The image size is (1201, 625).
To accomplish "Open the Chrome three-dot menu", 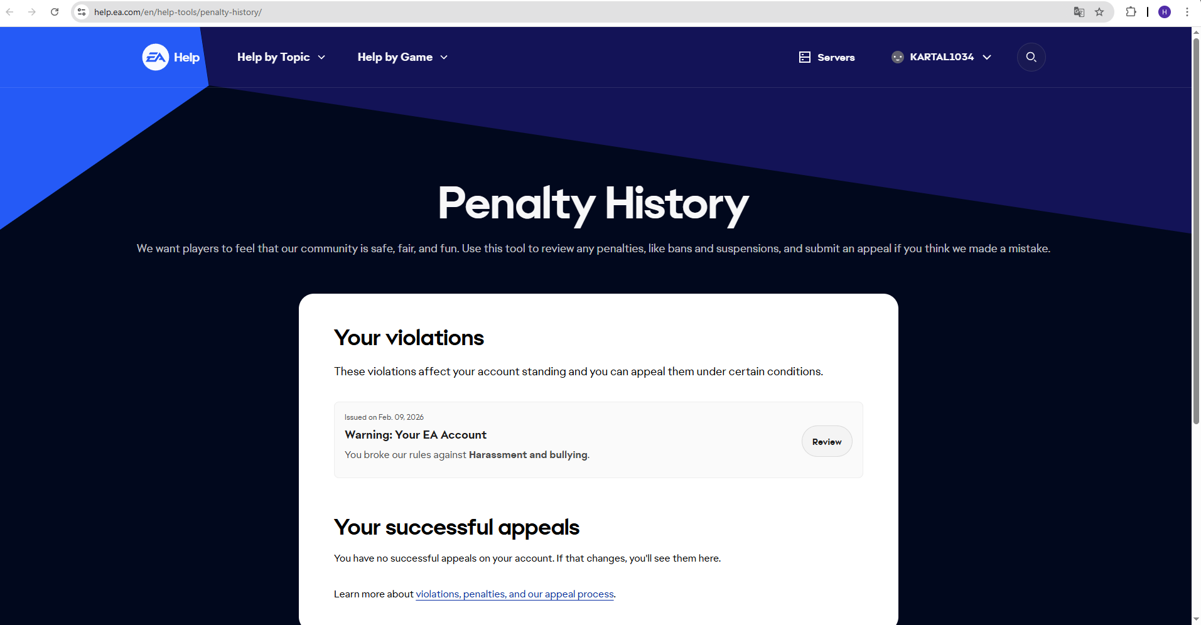I will coord(1187,12).
